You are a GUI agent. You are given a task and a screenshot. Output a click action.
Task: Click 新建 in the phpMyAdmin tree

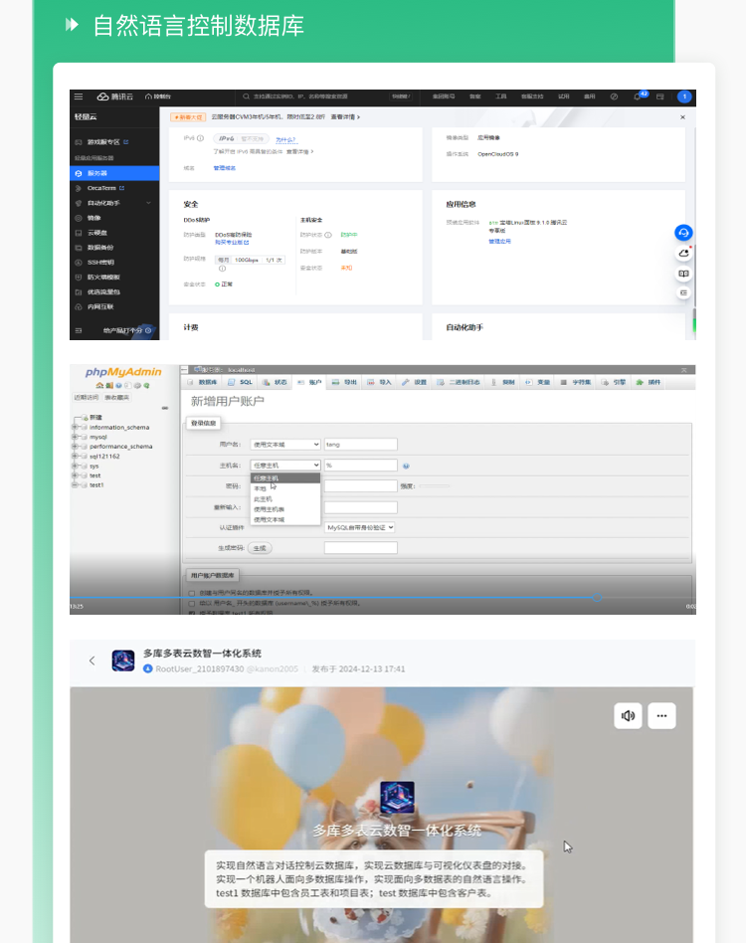[95, 418]
